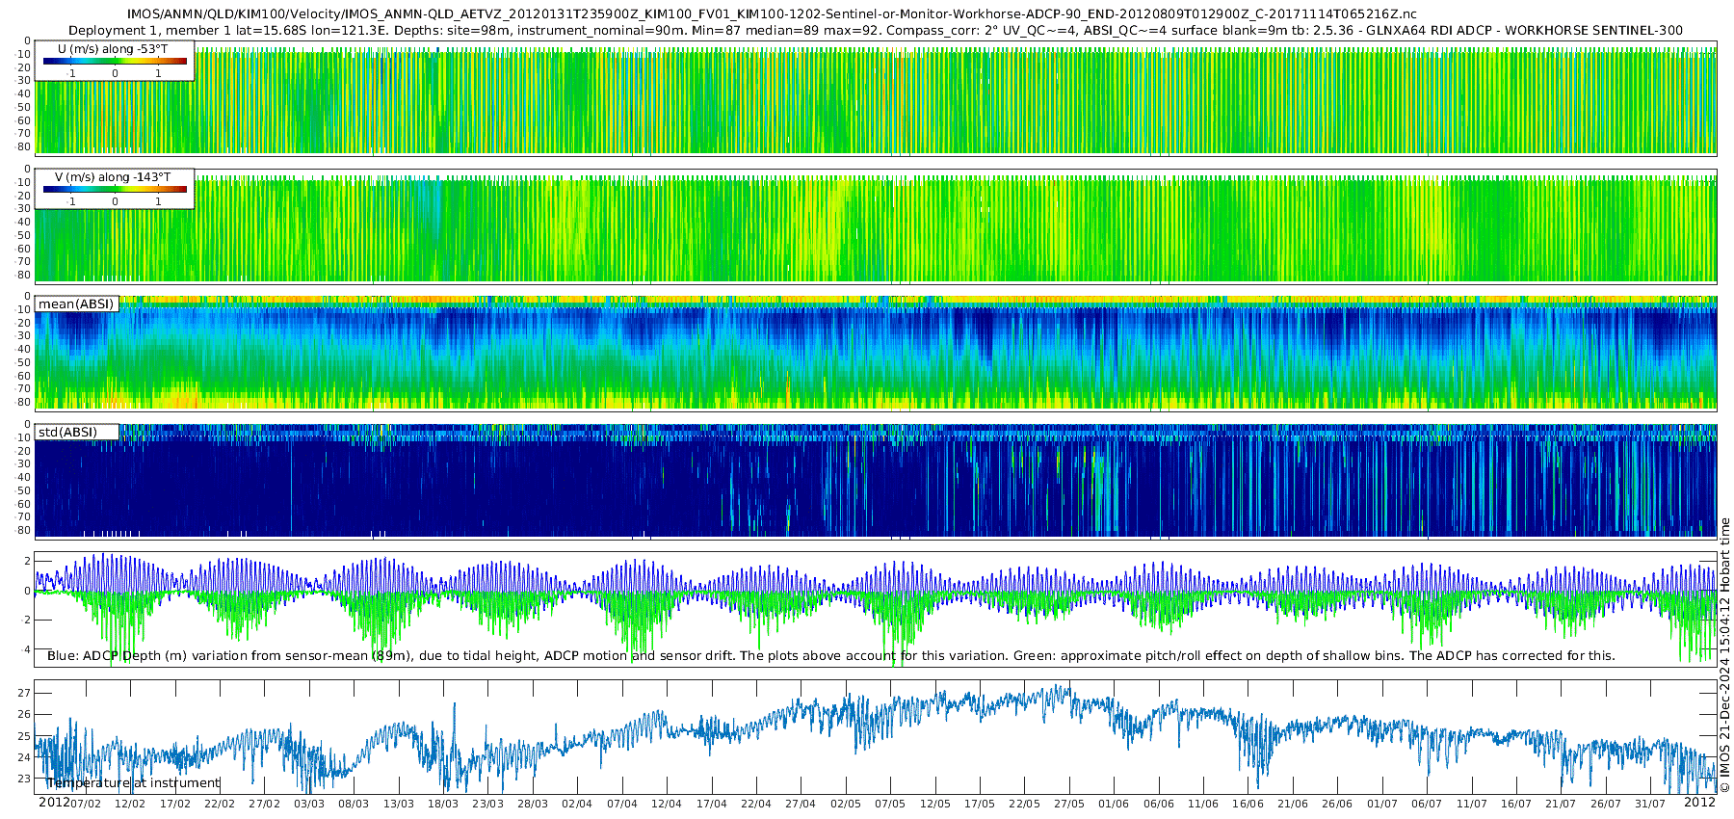
Task: Click the 01/07 date tick label
Action: coord(1382,804)
